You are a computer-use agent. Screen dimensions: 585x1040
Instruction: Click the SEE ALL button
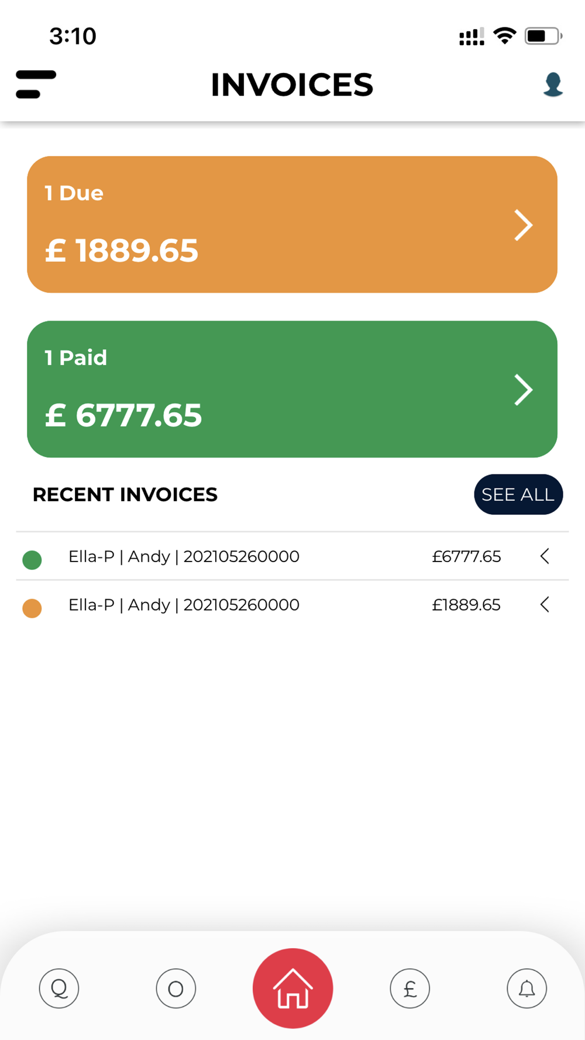pyautogui.click(x=518, y=495)
